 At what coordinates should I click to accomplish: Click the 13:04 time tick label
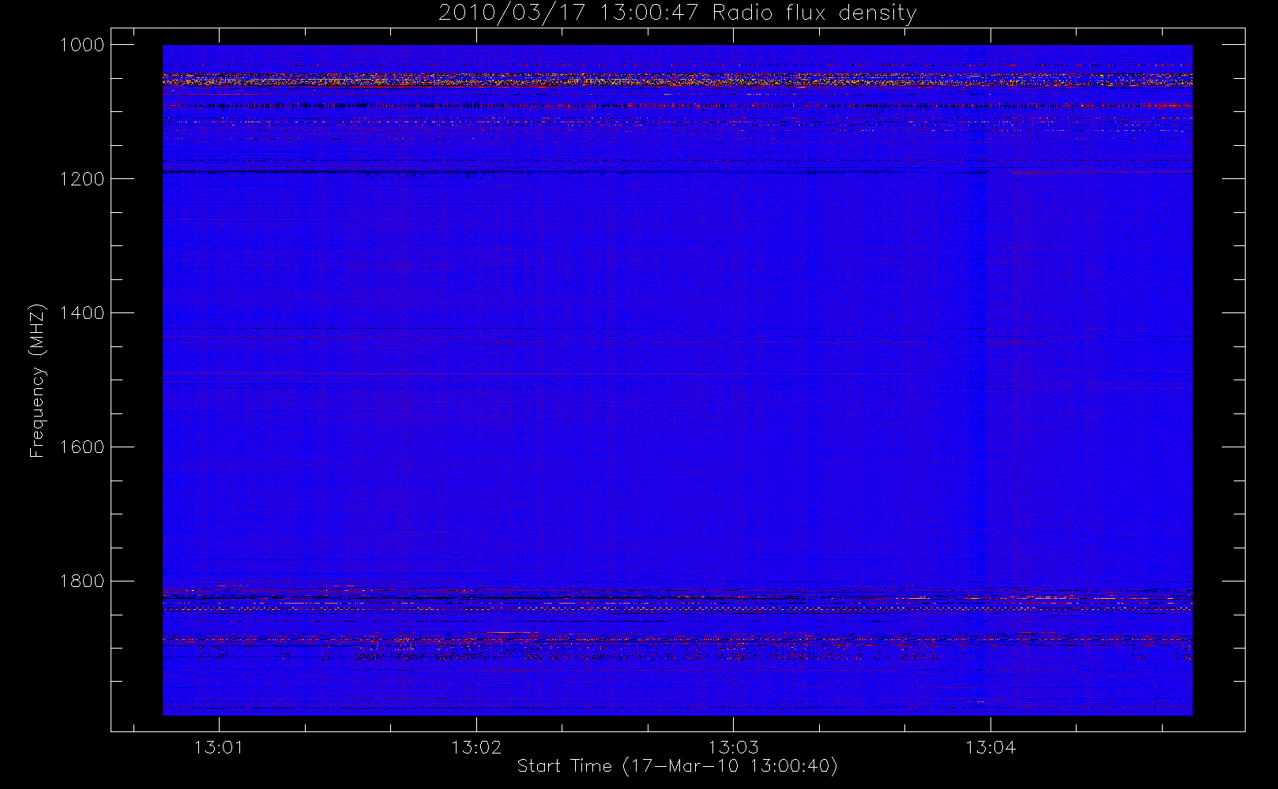click(x=990, y=747)
